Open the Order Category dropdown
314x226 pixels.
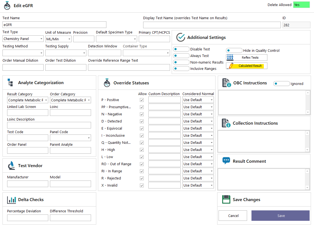[x=70, y=100]
